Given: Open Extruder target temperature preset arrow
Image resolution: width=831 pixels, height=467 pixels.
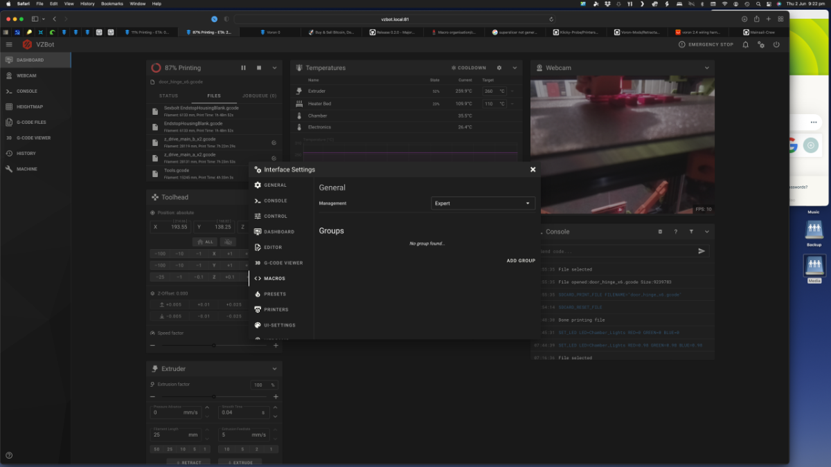Looking at the screenshot, I should 512,91.
